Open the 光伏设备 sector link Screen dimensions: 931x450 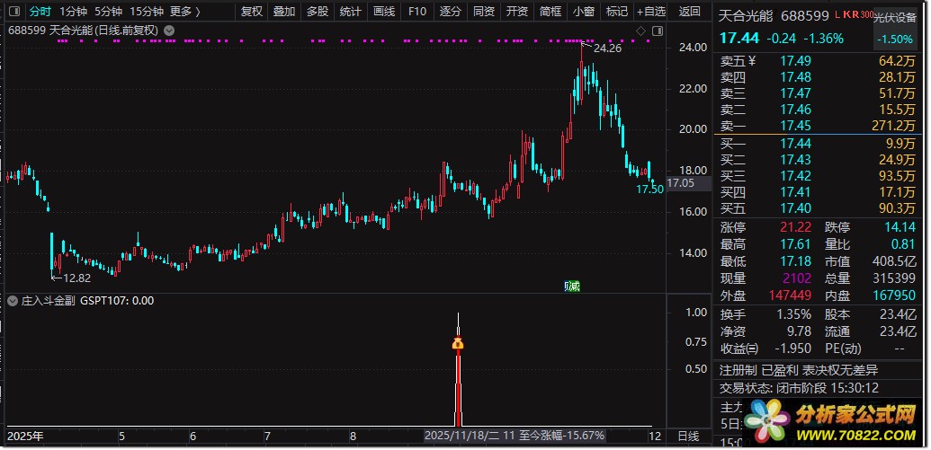895,18
